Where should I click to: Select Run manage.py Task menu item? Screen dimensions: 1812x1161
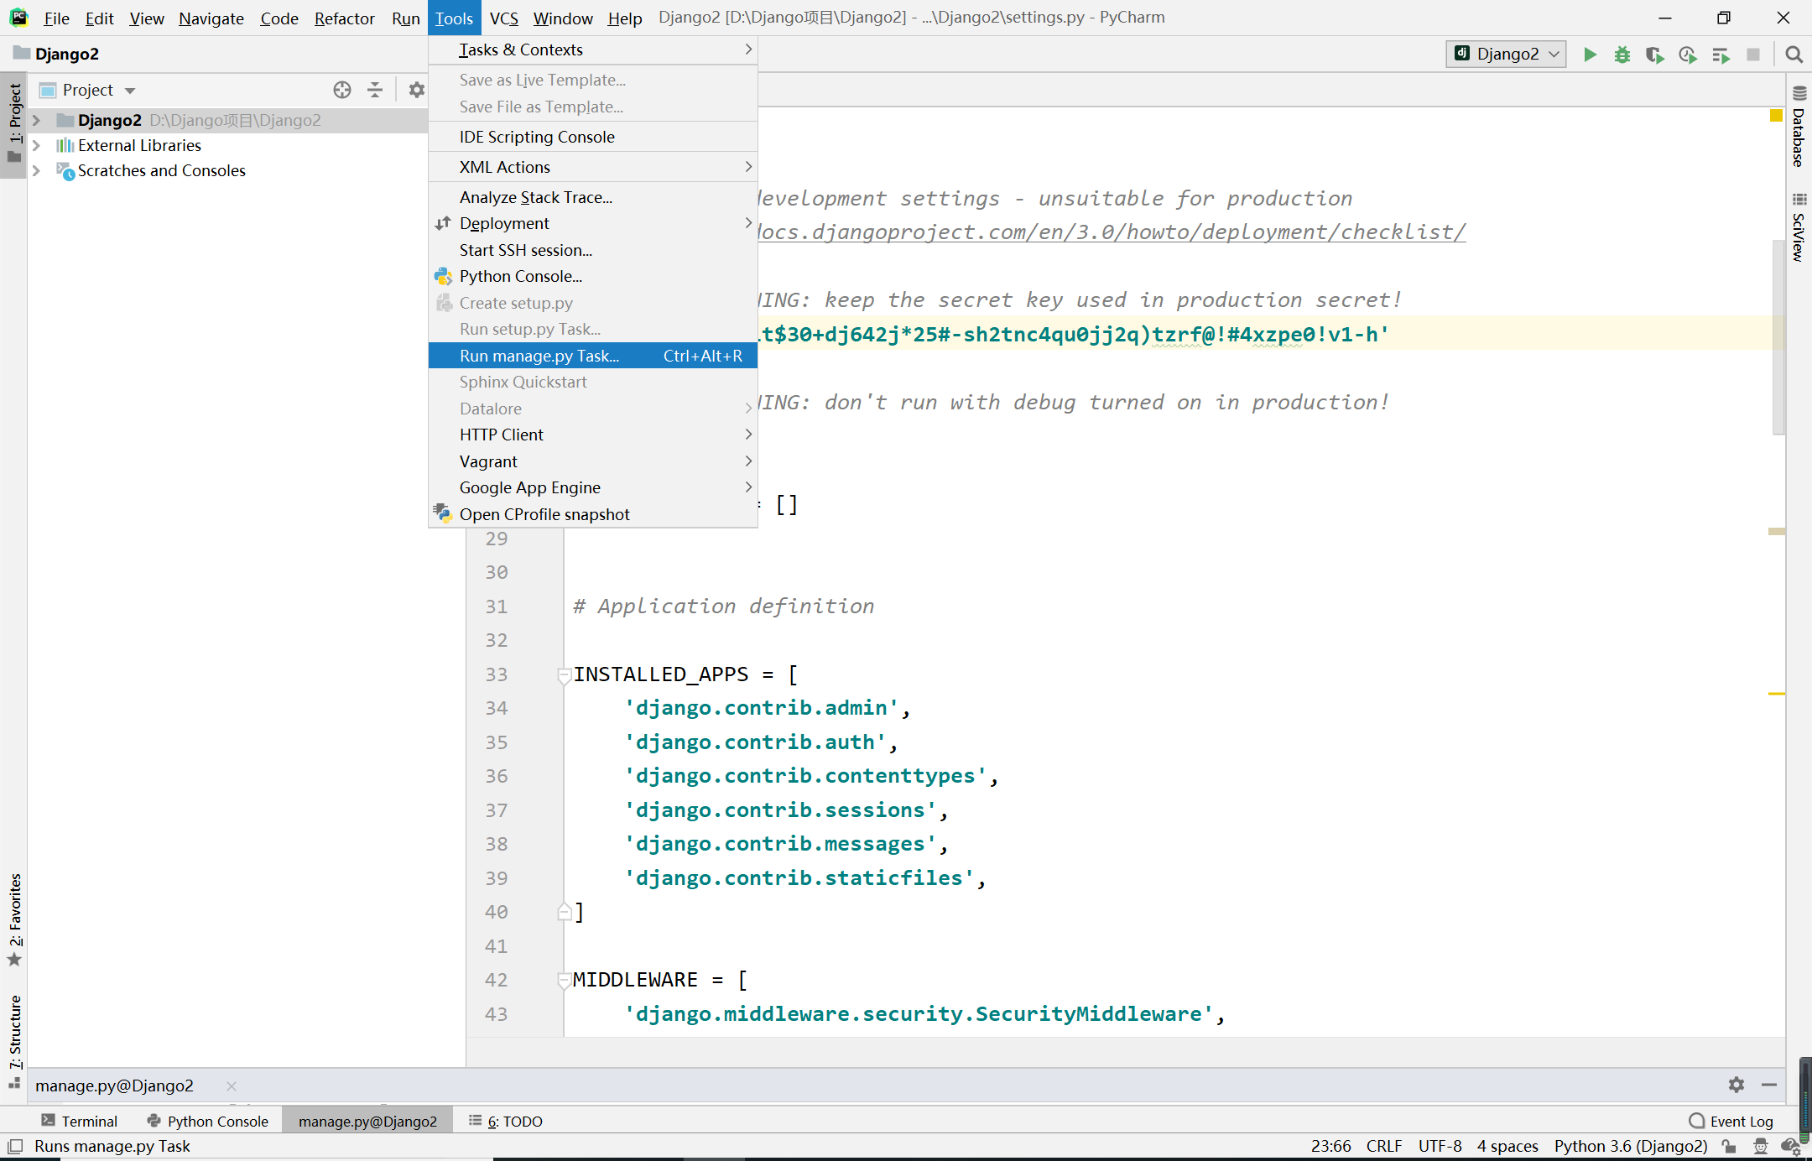(x=593, y=356)
